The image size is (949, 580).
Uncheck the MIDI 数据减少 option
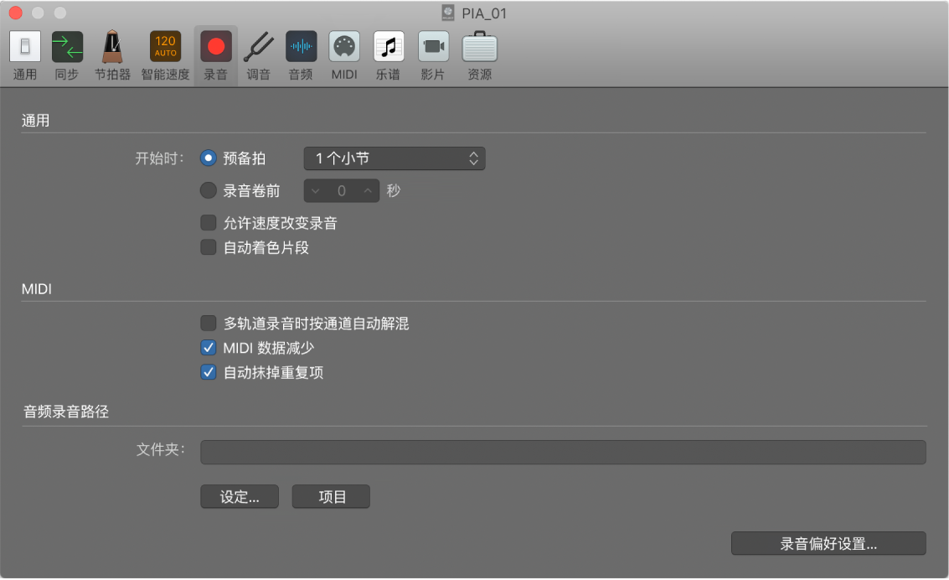coord(208,347)
